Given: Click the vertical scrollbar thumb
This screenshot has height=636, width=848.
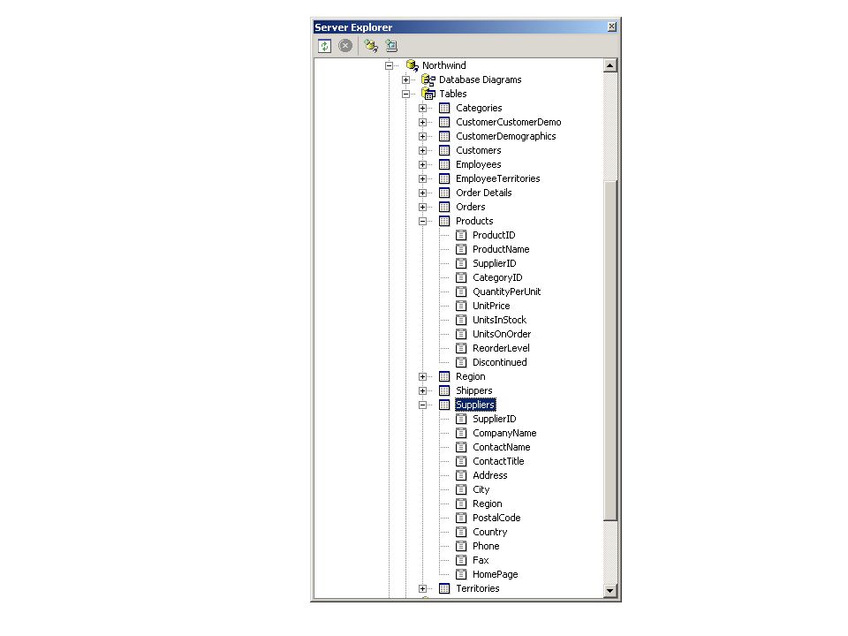Looking at the screenshot, I should (x=610, y=351).
